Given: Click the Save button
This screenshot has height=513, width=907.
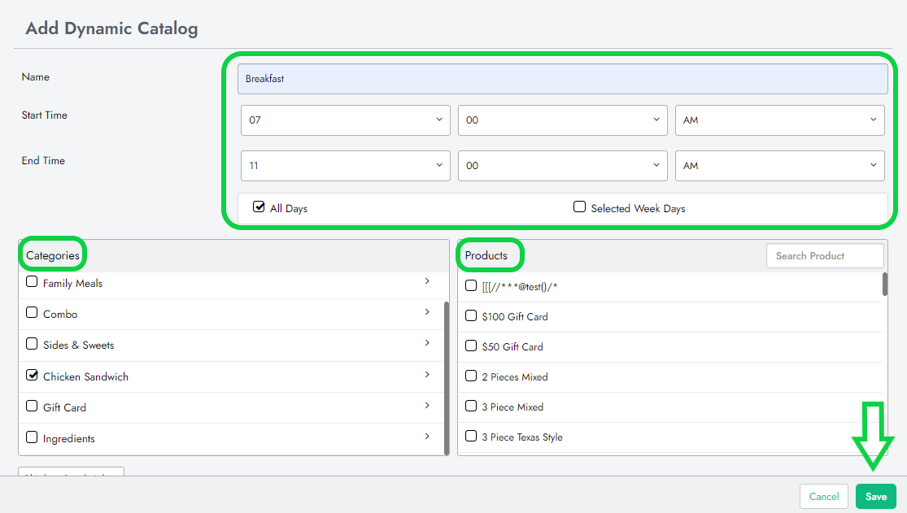Looking at the screenshot, I should coord(875,497).
